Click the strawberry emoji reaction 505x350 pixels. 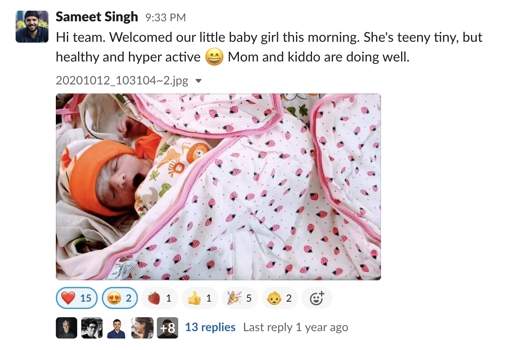pyautogui.click(x=159, y=298)
